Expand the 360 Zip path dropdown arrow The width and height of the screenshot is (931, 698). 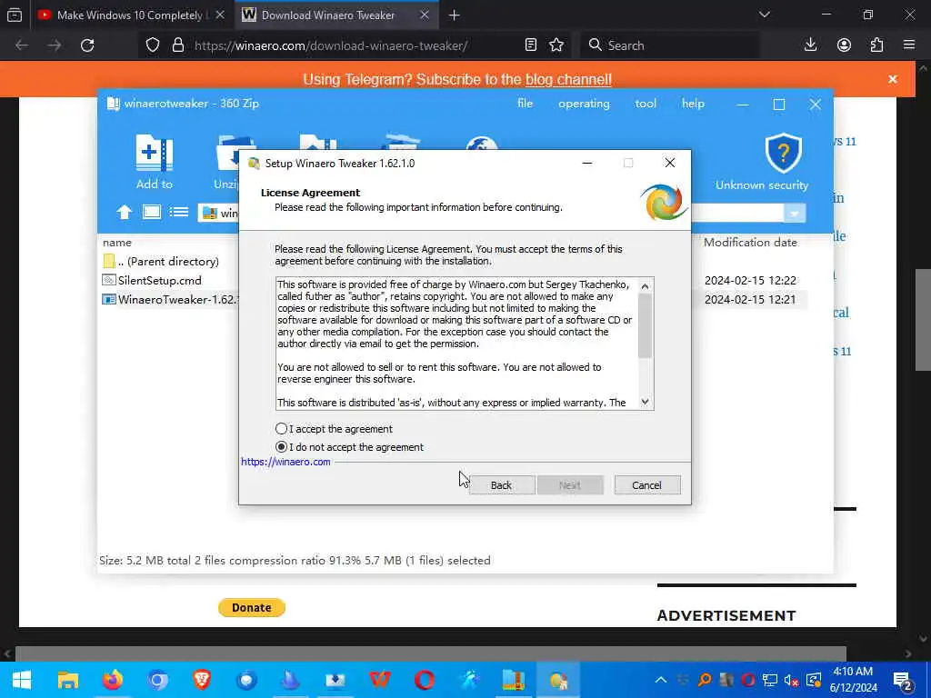tap(795, 213)
